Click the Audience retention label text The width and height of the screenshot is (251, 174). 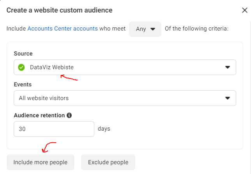39,116
